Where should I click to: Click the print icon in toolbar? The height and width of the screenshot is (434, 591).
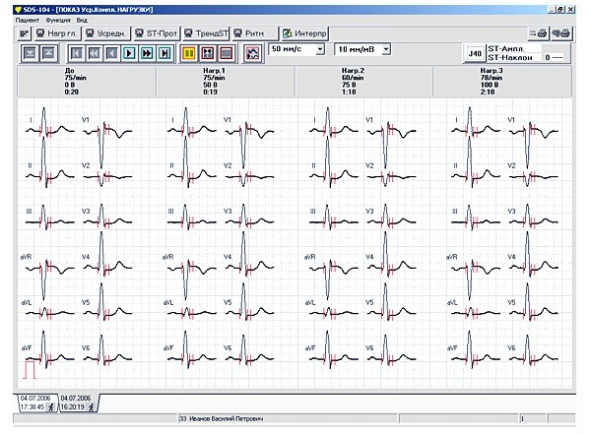tap(538, 33)
